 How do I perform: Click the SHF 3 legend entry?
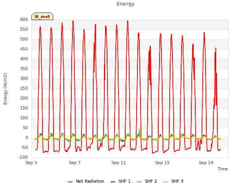173,181
